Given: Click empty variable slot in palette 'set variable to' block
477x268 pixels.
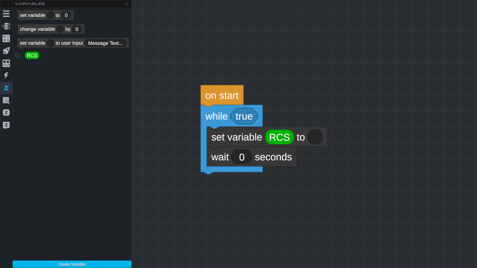Looking at the screenshot, I should [x=50, y=15].
